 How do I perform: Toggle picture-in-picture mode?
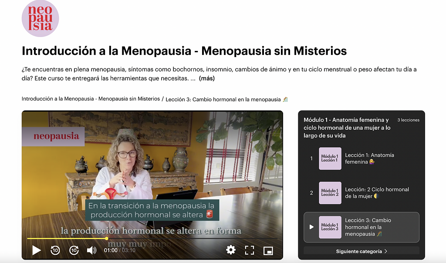[x=268, y=250]
